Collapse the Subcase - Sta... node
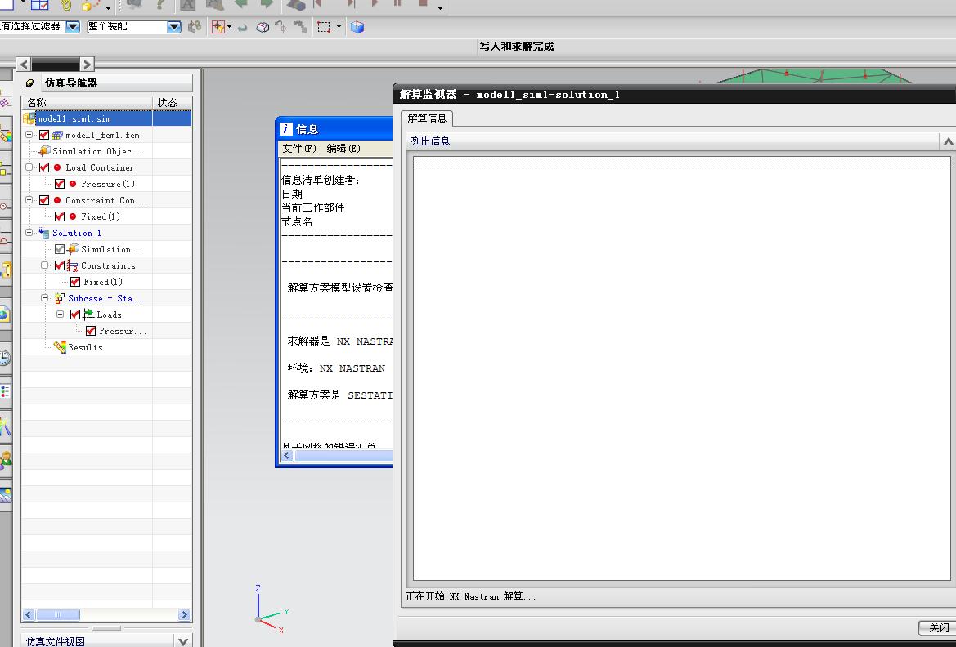Viewport: 956px width, 647px height. [44, 298]
